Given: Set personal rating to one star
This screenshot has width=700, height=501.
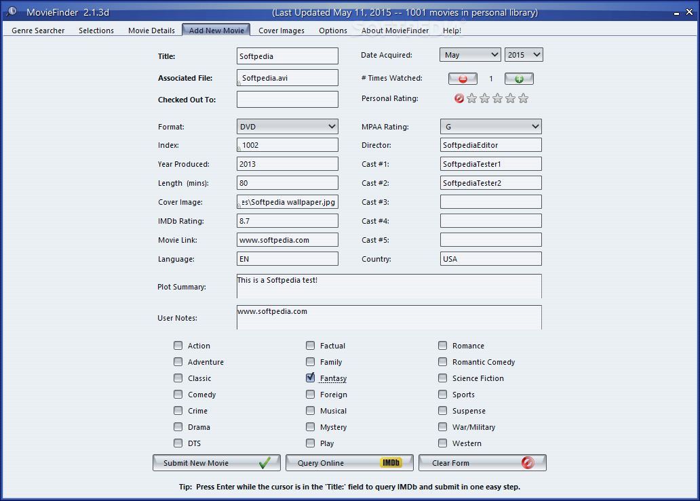Looking at the screenshot, I should pos(471,98).
